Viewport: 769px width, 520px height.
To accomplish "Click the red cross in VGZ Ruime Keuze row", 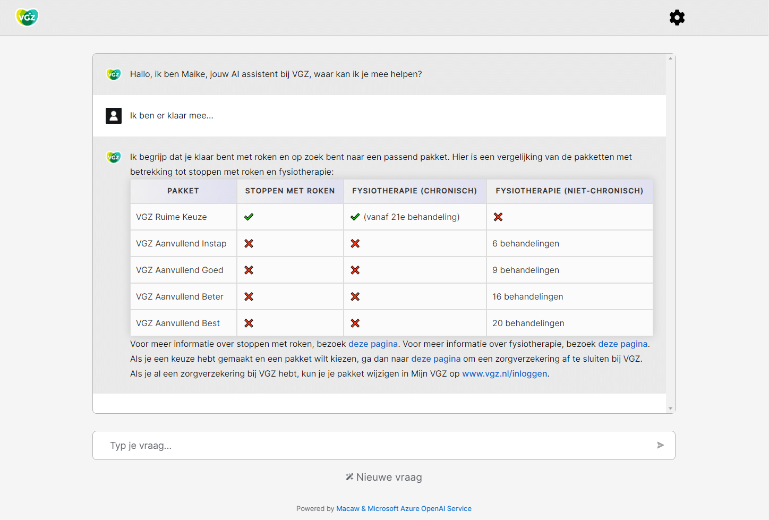I will [498, 217].
